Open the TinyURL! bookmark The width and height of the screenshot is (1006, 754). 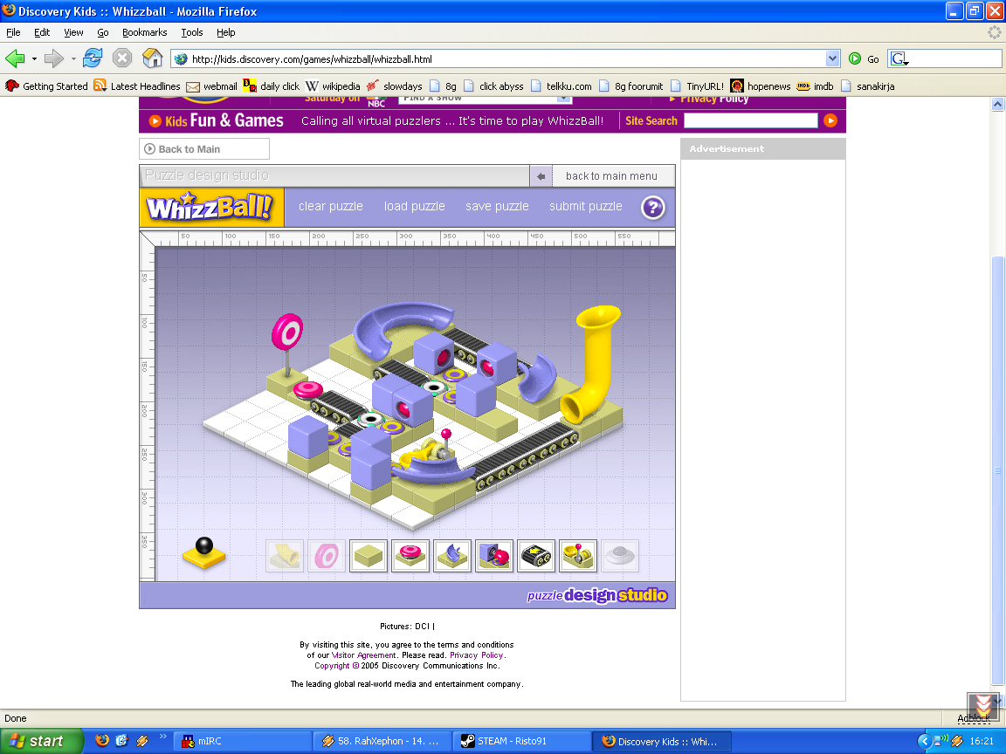click(698, 86)
